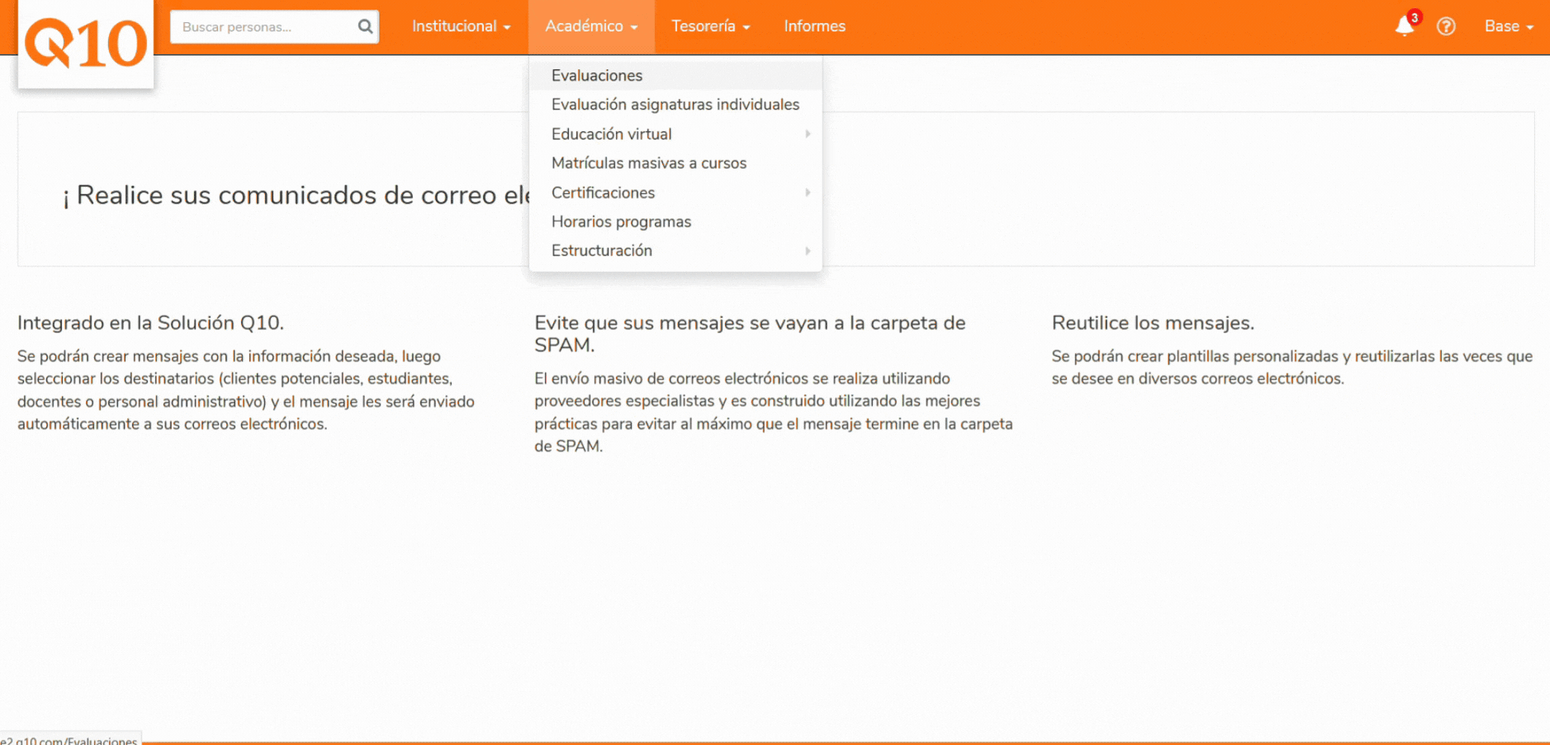Image resolution: width=1550 pixels, height=745 pixels.
Task: Click the Realice sus comunicados banner text
Action: tap(296, 195)
